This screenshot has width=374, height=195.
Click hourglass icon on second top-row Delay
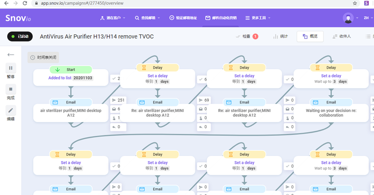coord(231,68)
